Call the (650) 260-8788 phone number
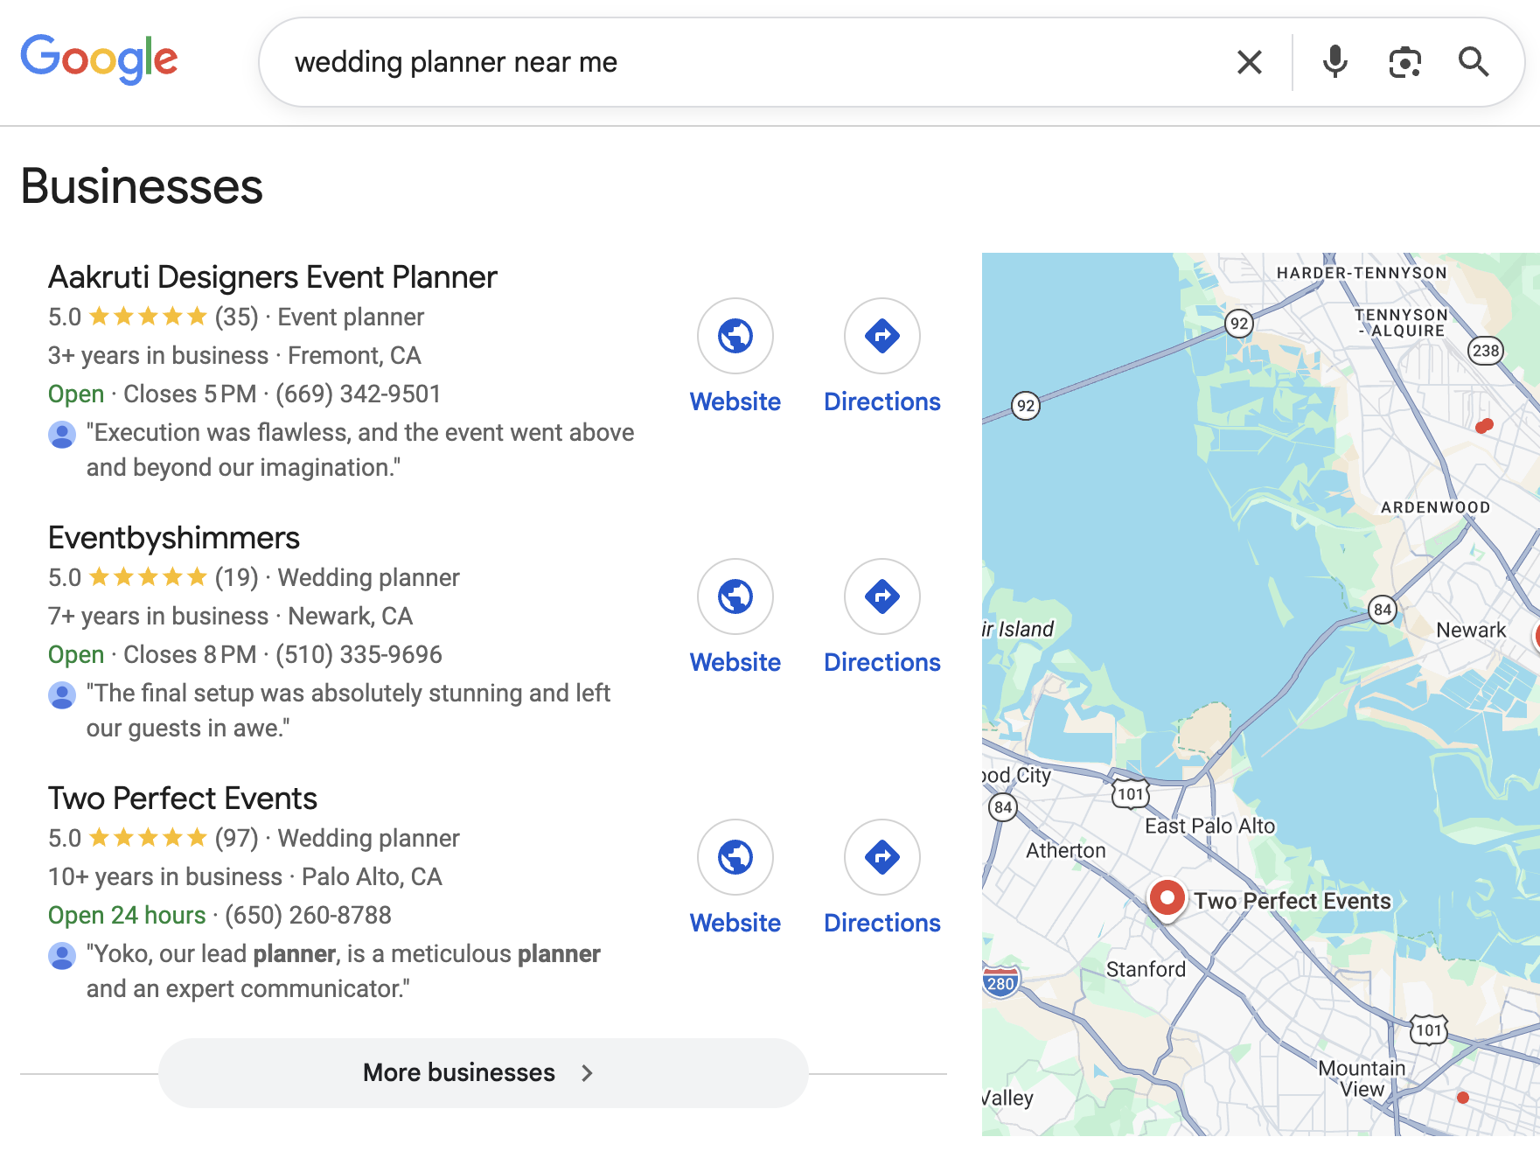Image resolution: width=1540 pixels, height=1158 pixels. click(308, 915)
